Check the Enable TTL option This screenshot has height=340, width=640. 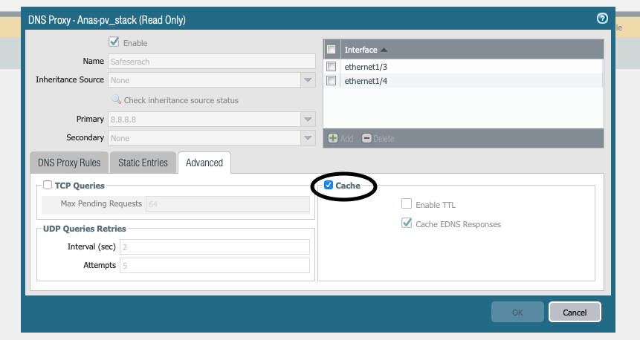pos(406,204)
